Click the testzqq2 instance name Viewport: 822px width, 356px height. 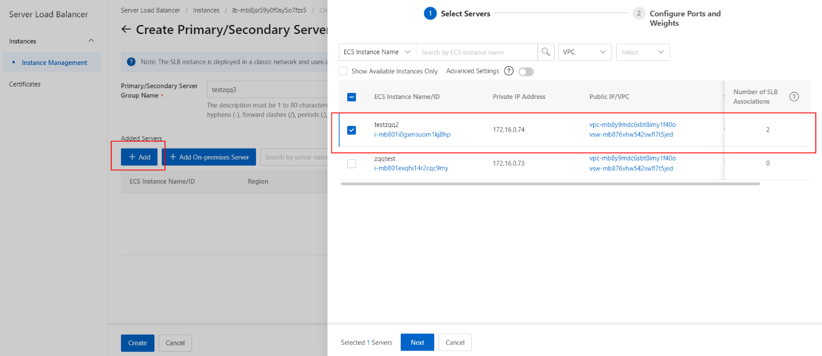click(386, 125)
